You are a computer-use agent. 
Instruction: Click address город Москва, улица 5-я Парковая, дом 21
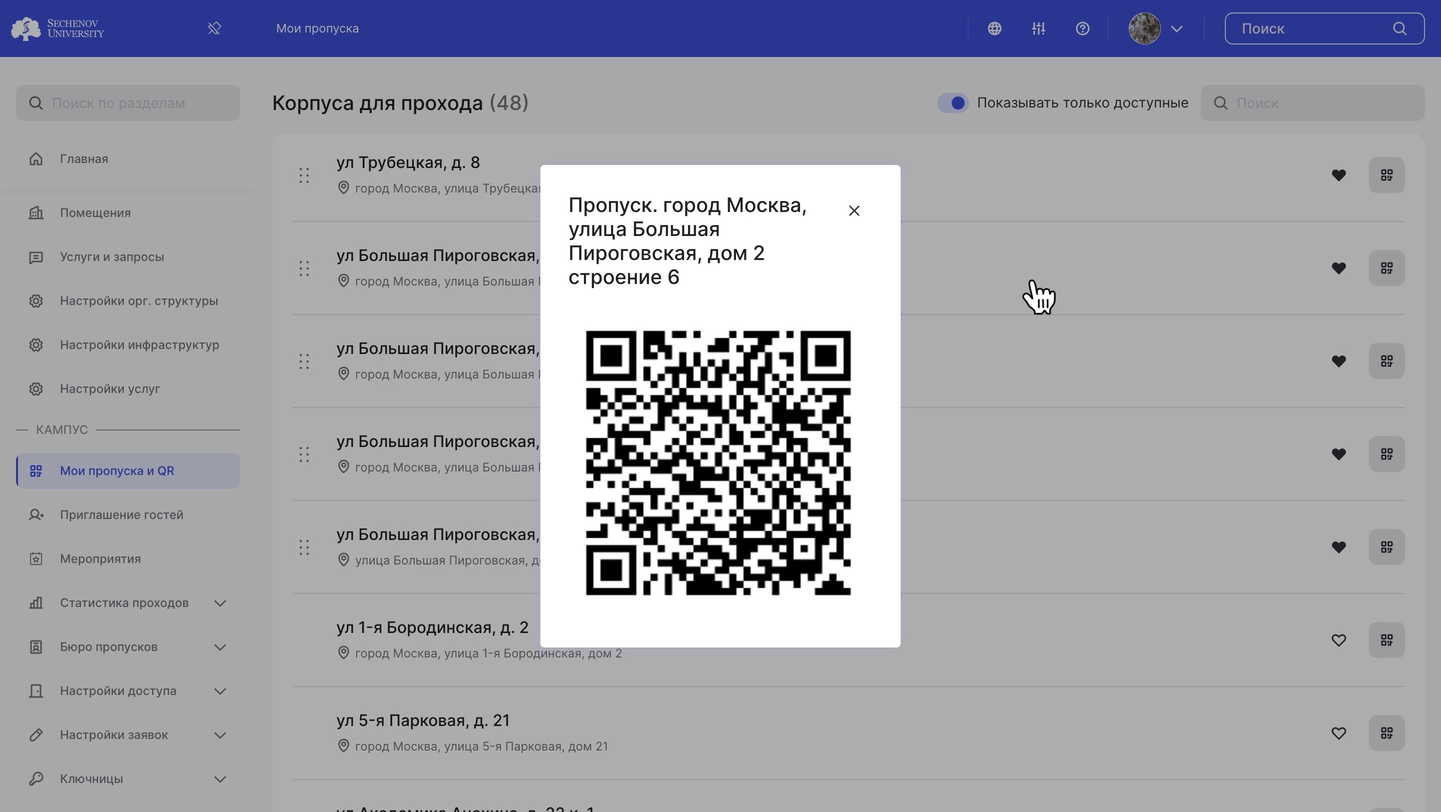[481, 746]
